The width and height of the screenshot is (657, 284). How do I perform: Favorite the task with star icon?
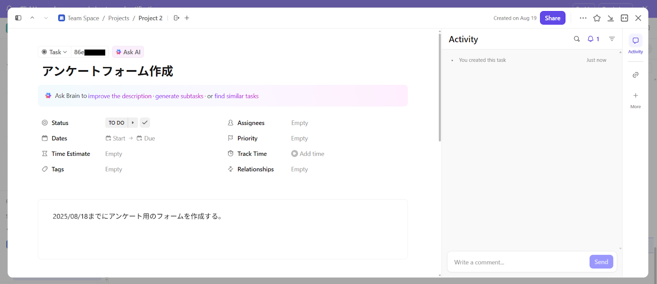(597, 18)
